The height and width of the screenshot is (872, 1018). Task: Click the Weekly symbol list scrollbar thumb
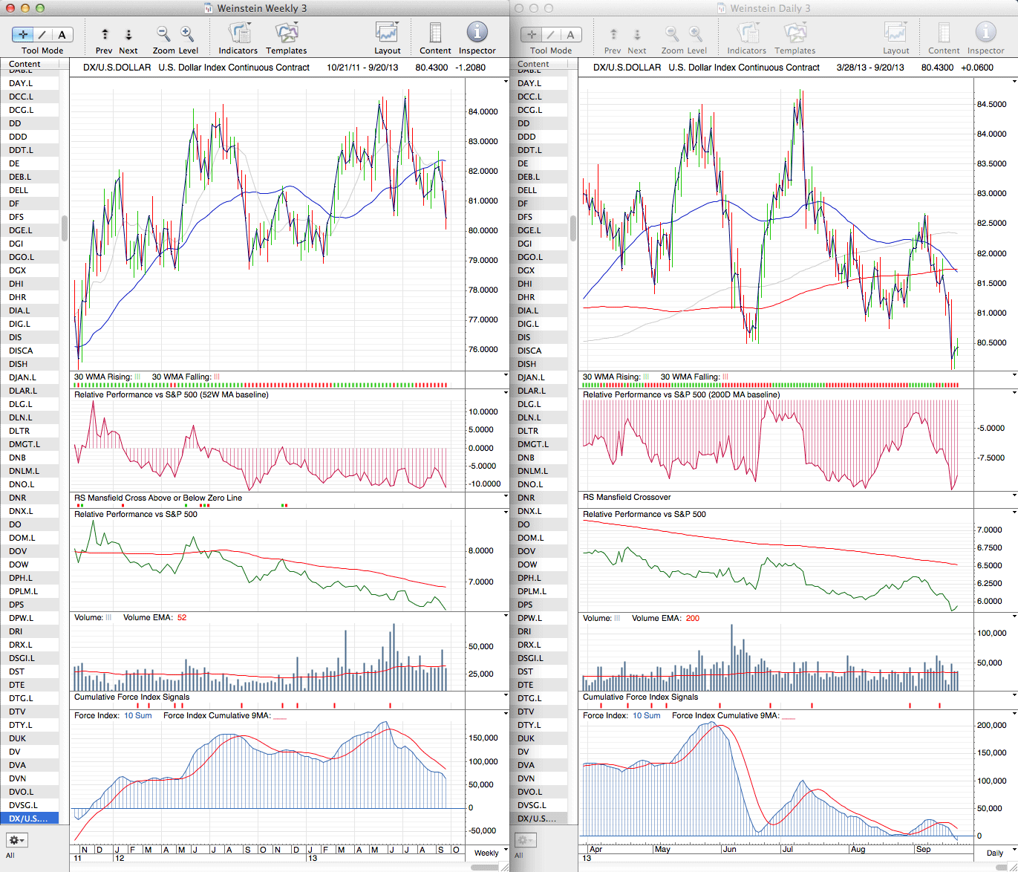(65, 228)
